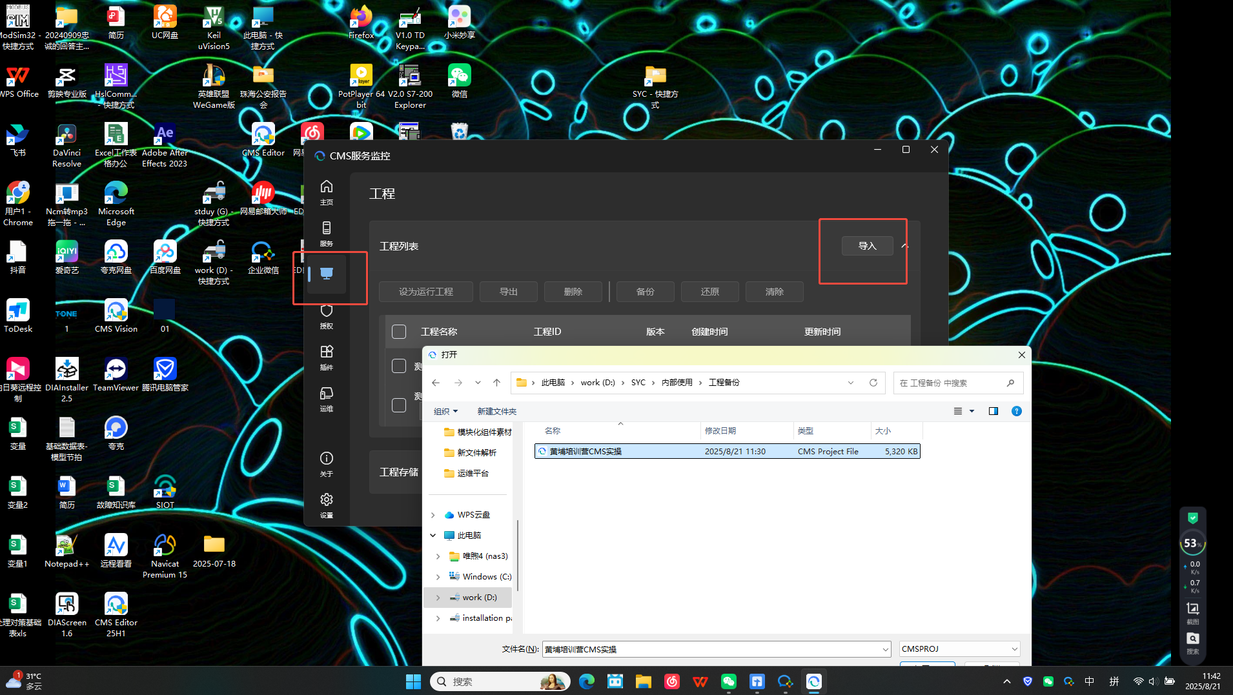
Task: Open the 运维 maintenance sidebar icon
Action: coord(327,398)
